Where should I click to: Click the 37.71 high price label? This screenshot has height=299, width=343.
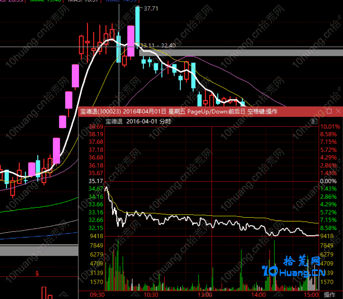tap(151, 9)
